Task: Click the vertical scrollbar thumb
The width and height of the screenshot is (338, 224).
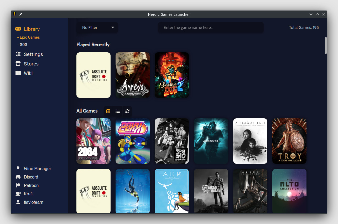Action: (x=326, y=45)
